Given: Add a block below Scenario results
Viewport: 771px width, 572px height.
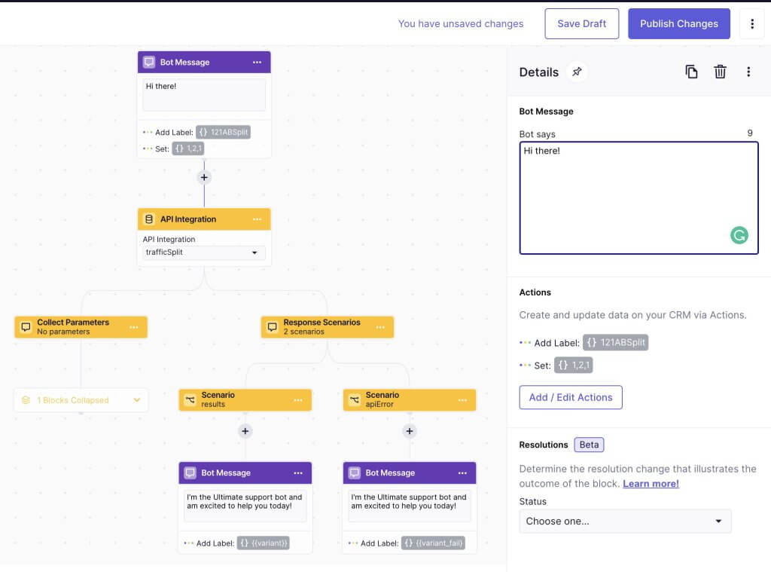Looking at the screenshot, I should [x=245, y=431].
